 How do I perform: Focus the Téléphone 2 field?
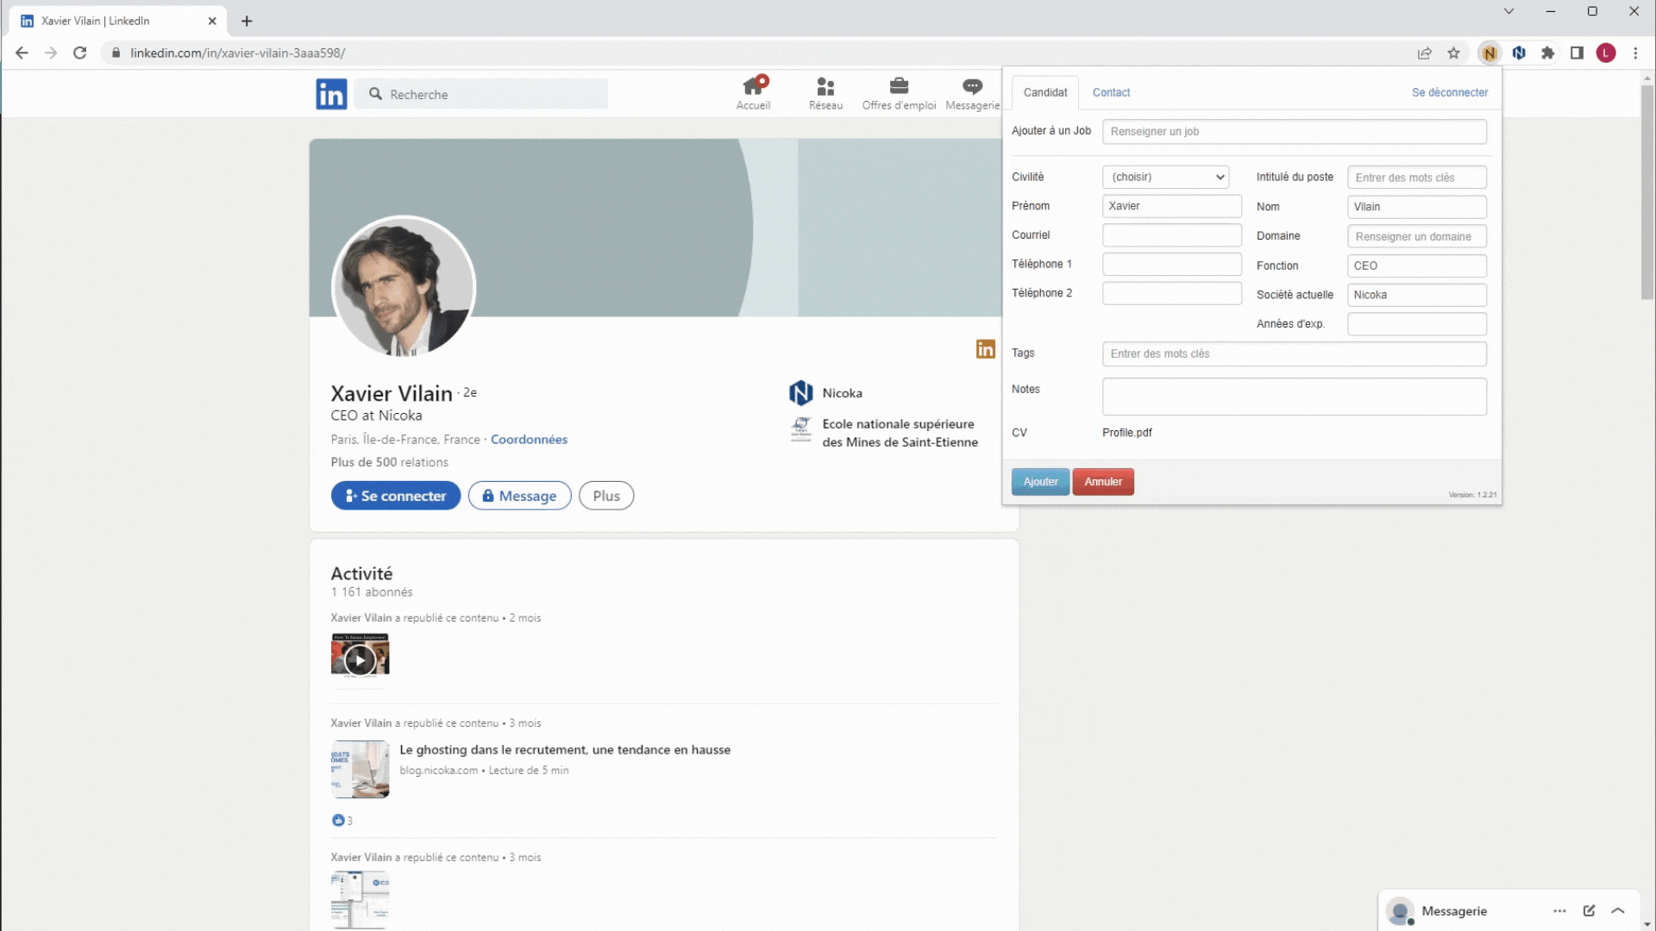tap(1171, 293)
